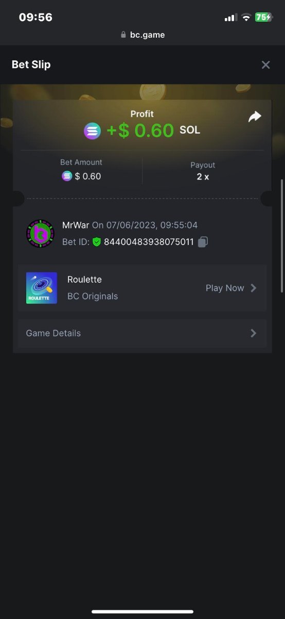Open the Roulette game thumbnail

(42, 288)
